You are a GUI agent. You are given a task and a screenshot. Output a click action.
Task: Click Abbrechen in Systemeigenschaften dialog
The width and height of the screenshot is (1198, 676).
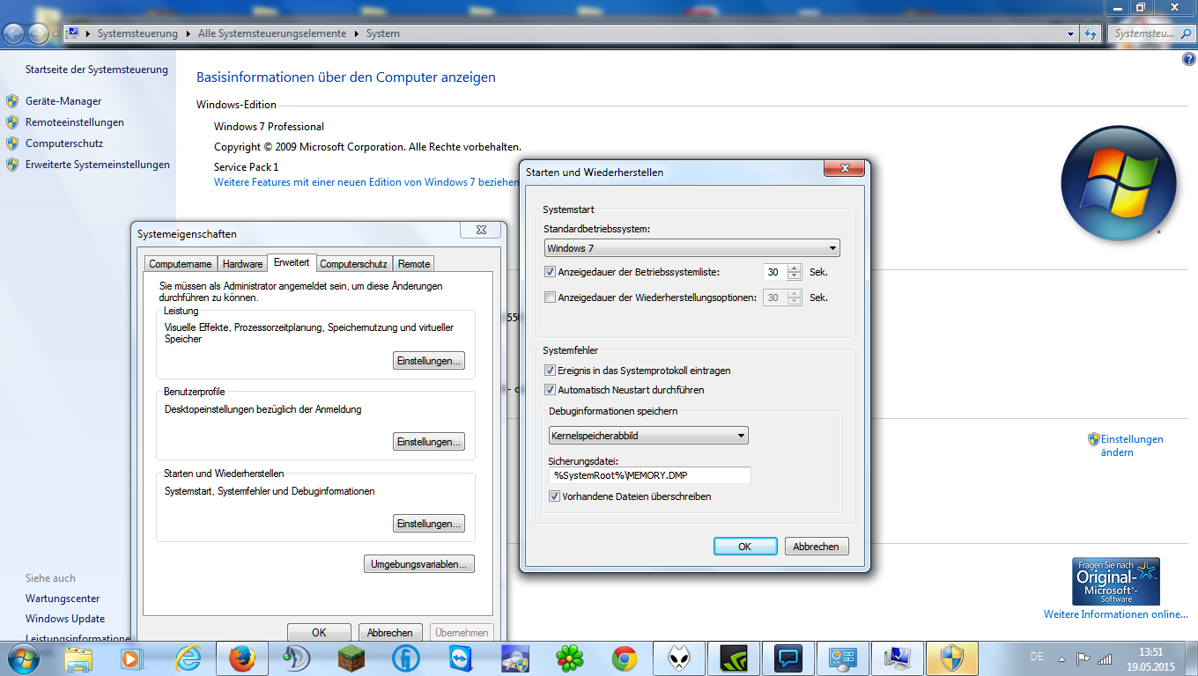tap(390, 632)
